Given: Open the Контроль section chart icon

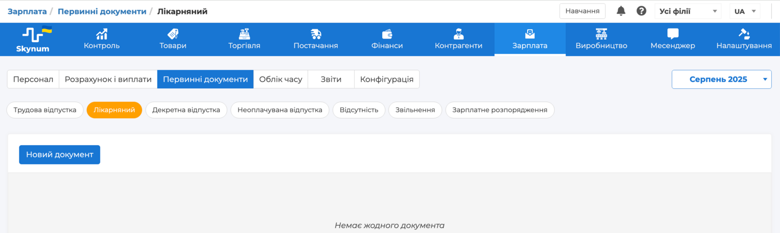Looking at the screenshot, I should (x=102, y=34).
